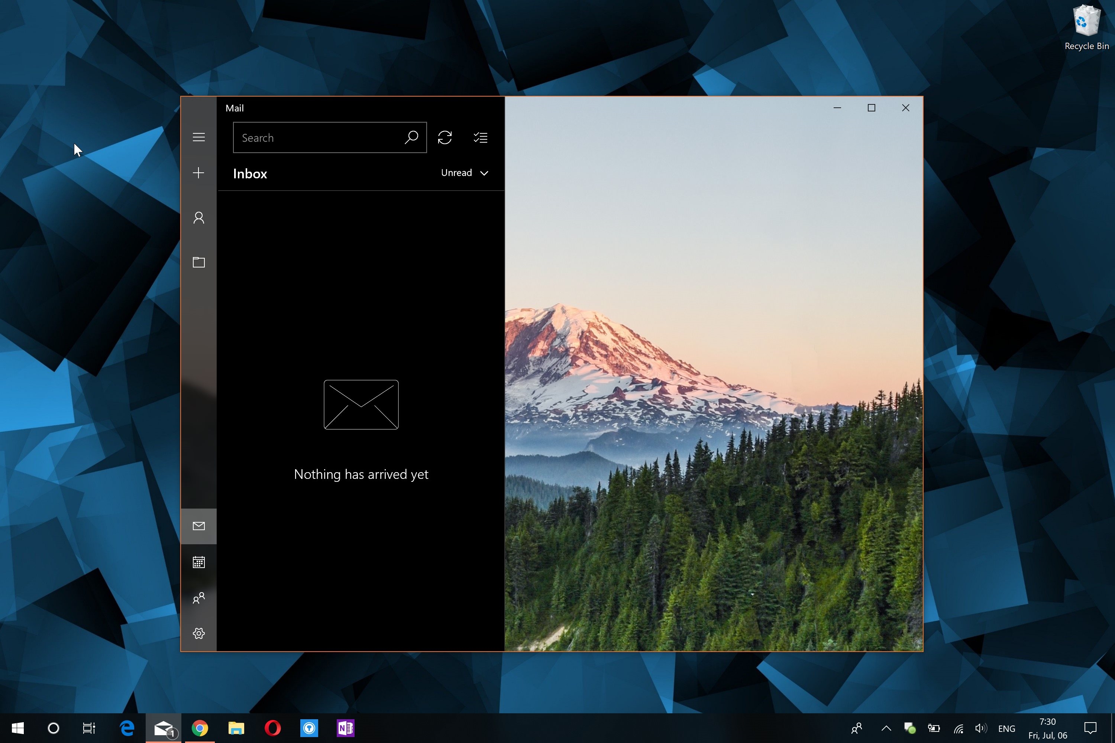Sync this view with refresh icon
Screen dimensions: 1115x743
click(445, 137)
